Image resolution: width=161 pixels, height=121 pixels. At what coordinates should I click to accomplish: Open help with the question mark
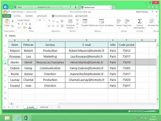pos(152,12)
